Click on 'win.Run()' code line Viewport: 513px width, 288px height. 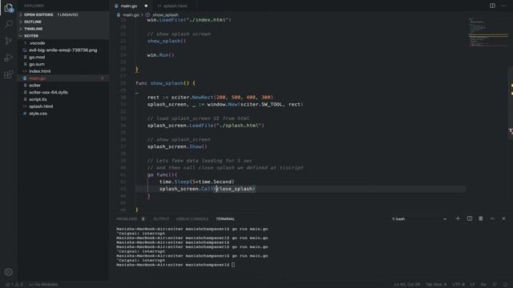pyautogui.click(x=160, y=55)
